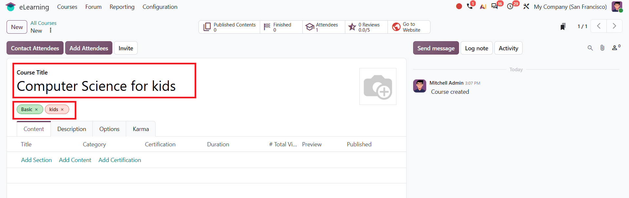The height and width of the screenshot is (198, 629).
Task: Click Log note button
Action: pos(476,48)
